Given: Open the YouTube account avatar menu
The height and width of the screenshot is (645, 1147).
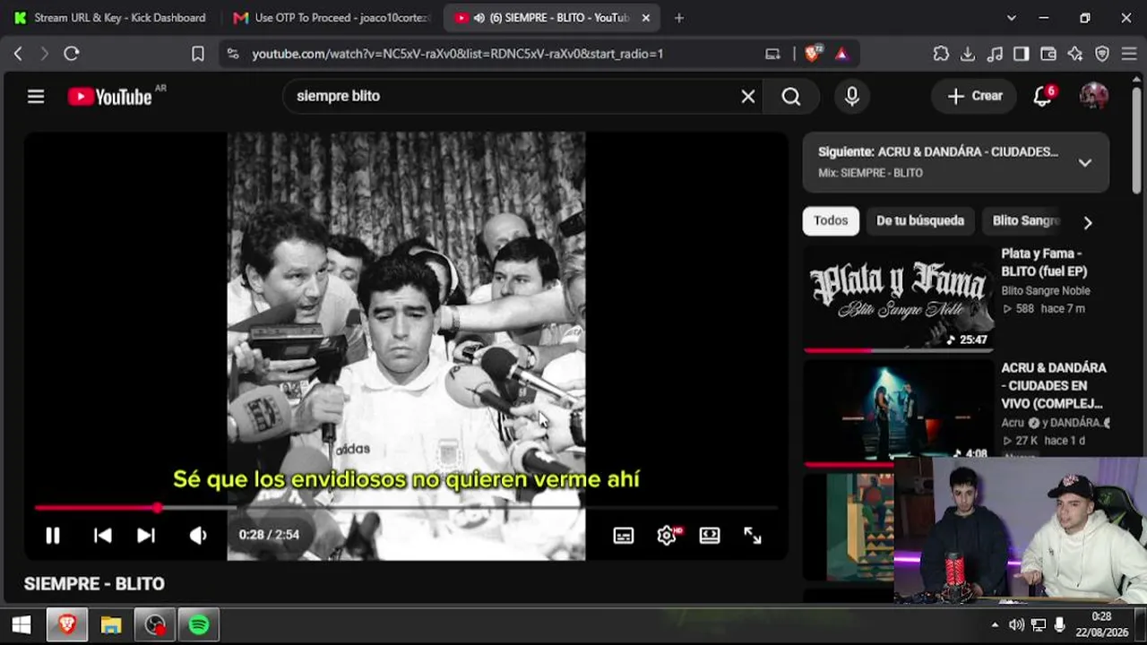Looking at the screenshot, I should [1093, 96].
